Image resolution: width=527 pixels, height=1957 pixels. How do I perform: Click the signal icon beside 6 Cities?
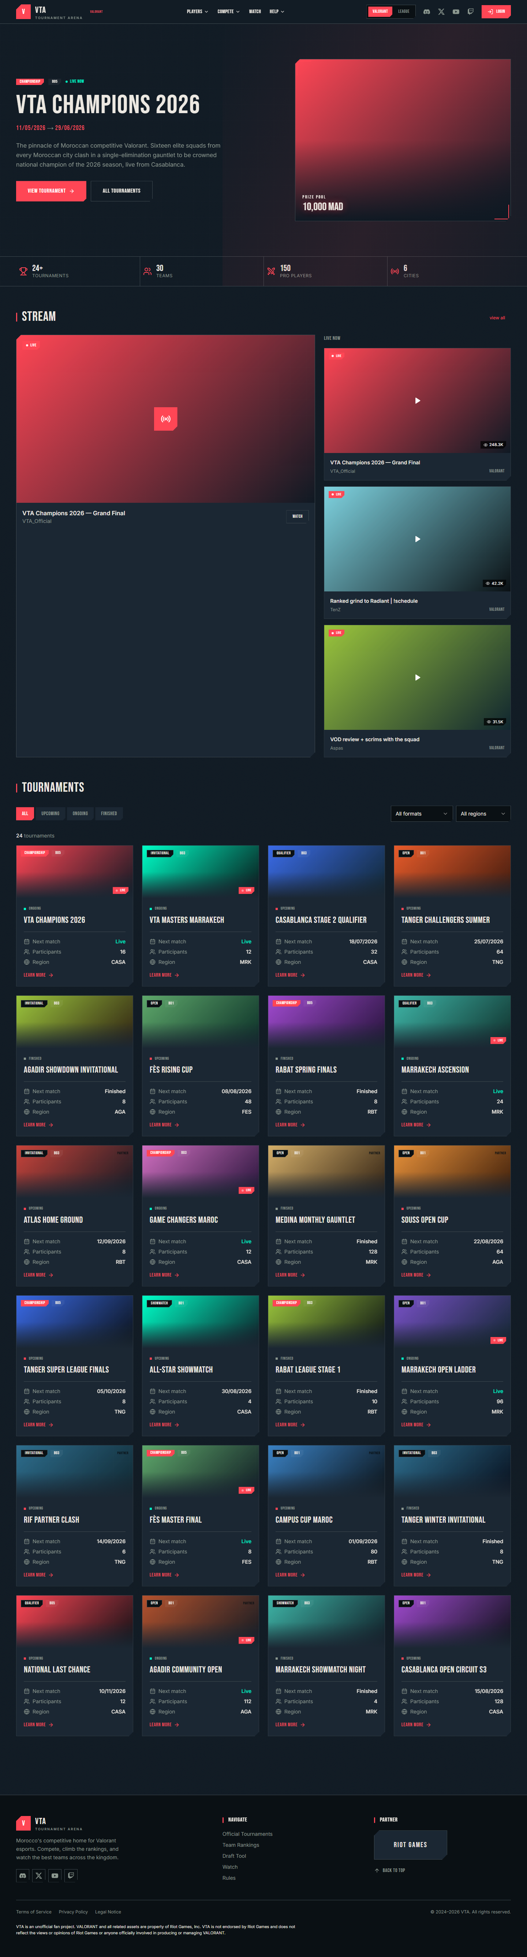(x=395, y=271)
